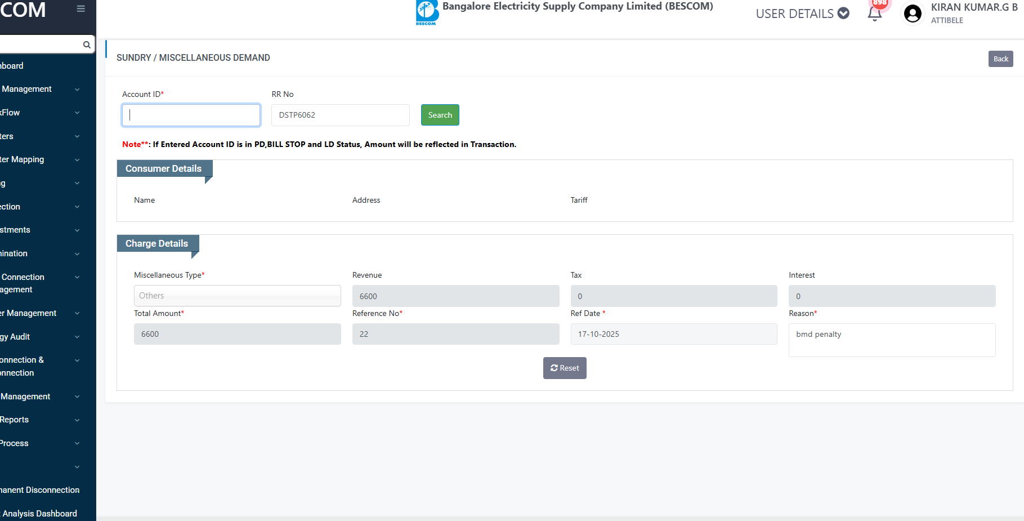Click the BESCOM logo in header
This screenshot has width=1024, height=521.
427,12
